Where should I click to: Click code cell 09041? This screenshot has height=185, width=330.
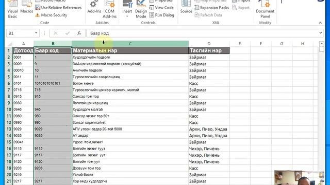(x=23, y=142)
